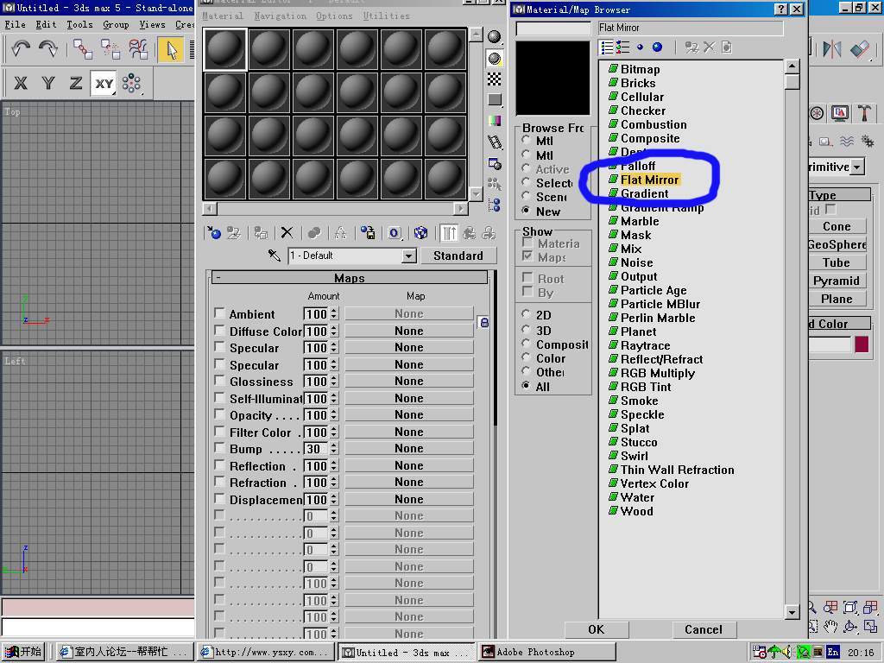Click the Cone primitive button
This screenshot has height=663, width=884.
point(837,226)
